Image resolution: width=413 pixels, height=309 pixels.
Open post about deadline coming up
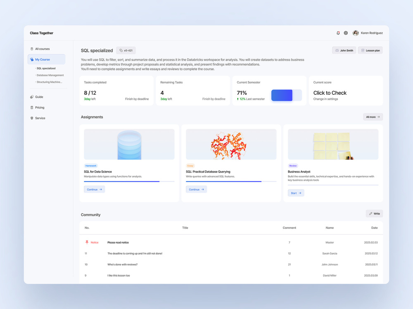(135, 253)
